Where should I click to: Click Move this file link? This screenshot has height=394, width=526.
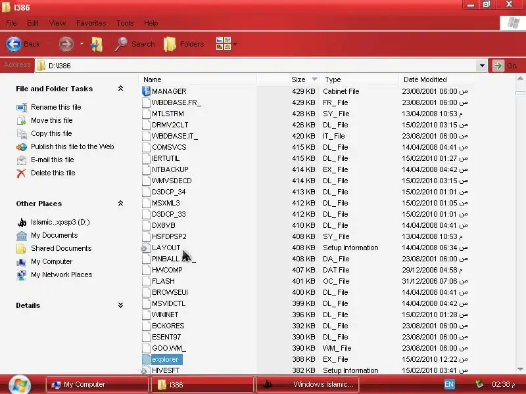pos(52,120)
